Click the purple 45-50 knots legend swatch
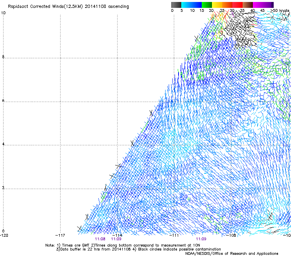This screenshot has width=291, height=256. (268, 5)
